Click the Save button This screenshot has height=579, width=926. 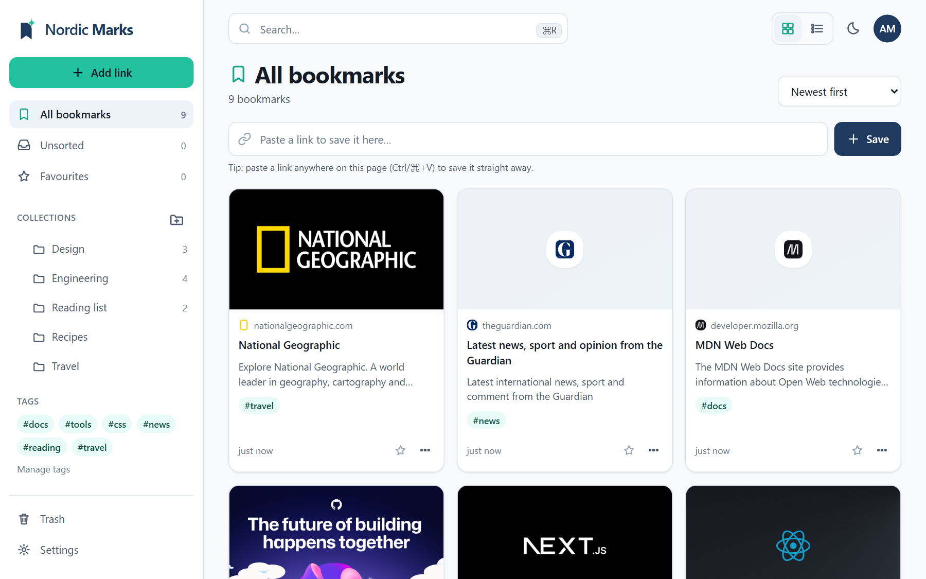[x=867, y=139]
